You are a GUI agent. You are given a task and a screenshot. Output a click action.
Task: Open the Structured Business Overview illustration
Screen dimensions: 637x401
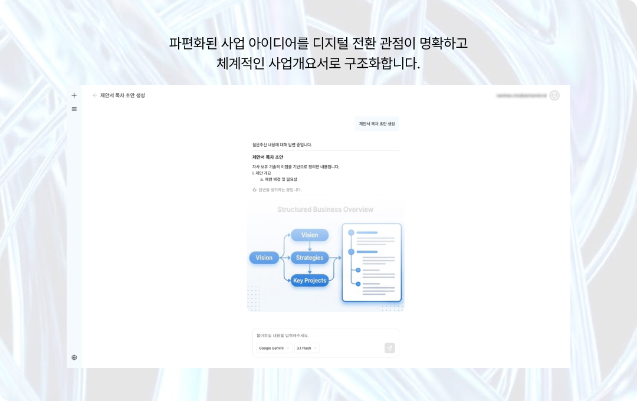click(324, 257)
